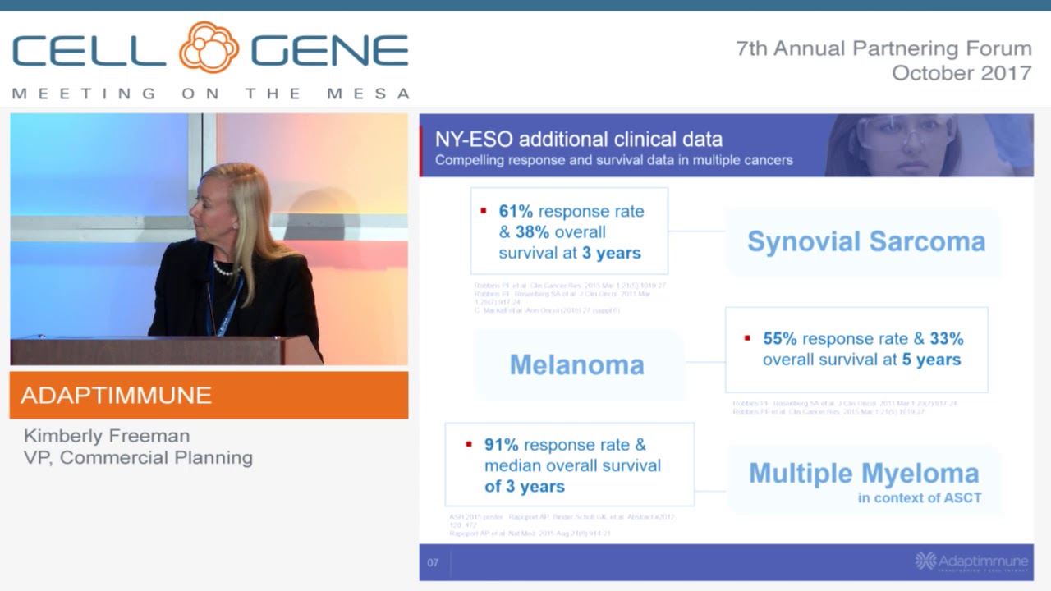
Task: Select the Synovial Sarcoma label box
Action: tap(865, 241)
